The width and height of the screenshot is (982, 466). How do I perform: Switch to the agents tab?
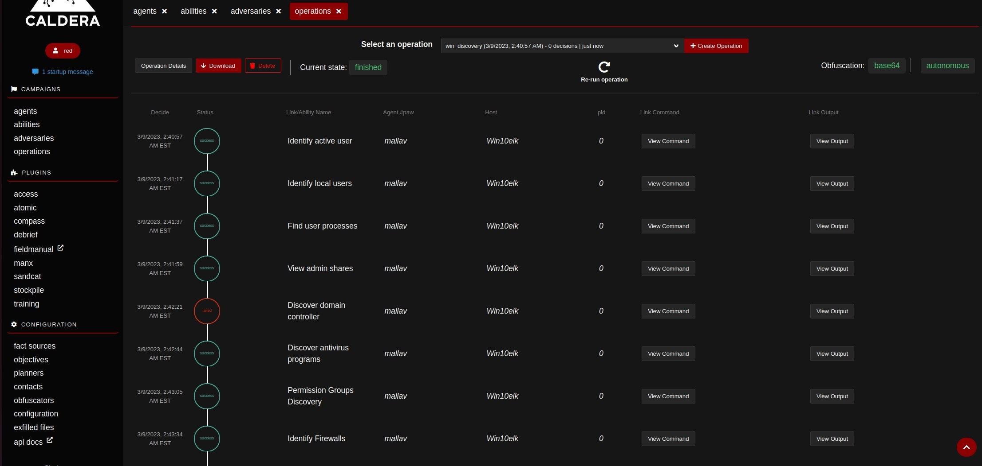tap(145, 12)
